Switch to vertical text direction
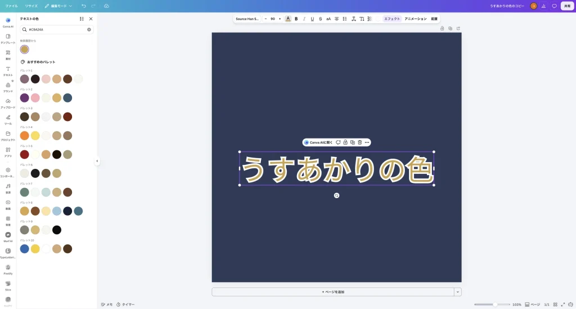The image size is (576, 309). pos(362,19)
